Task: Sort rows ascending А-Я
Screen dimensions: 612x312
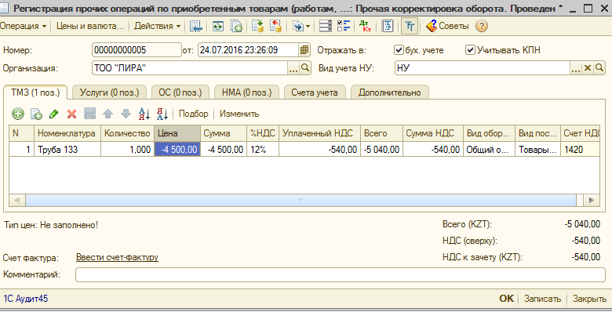Action: click(144, 114)
